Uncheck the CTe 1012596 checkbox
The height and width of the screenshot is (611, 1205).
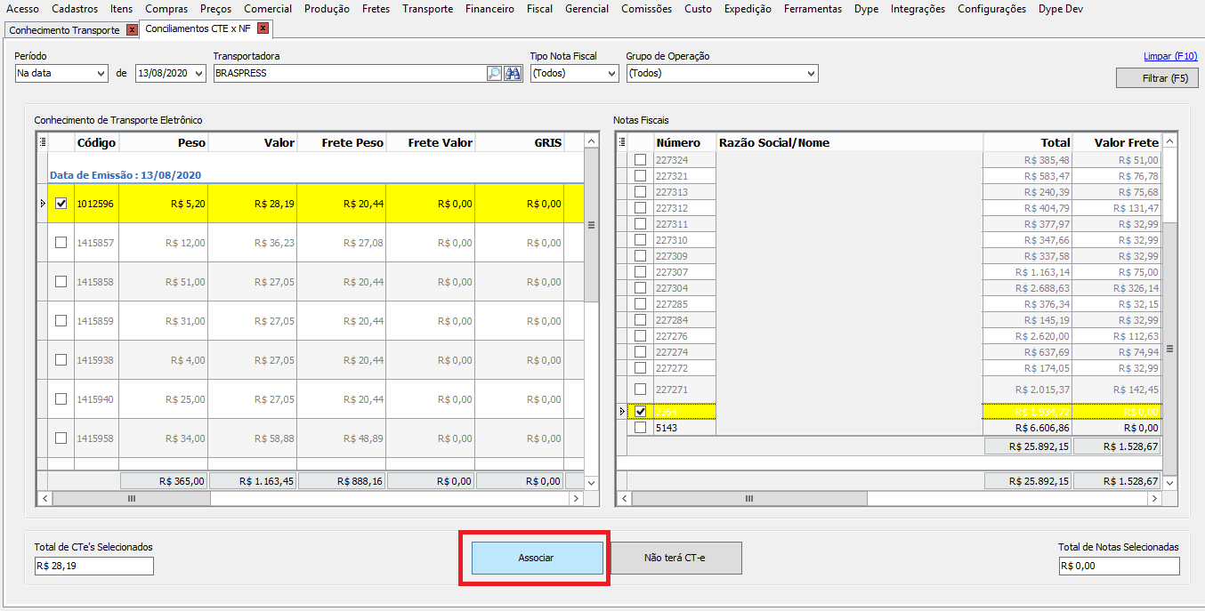click(x=61, y=203)
